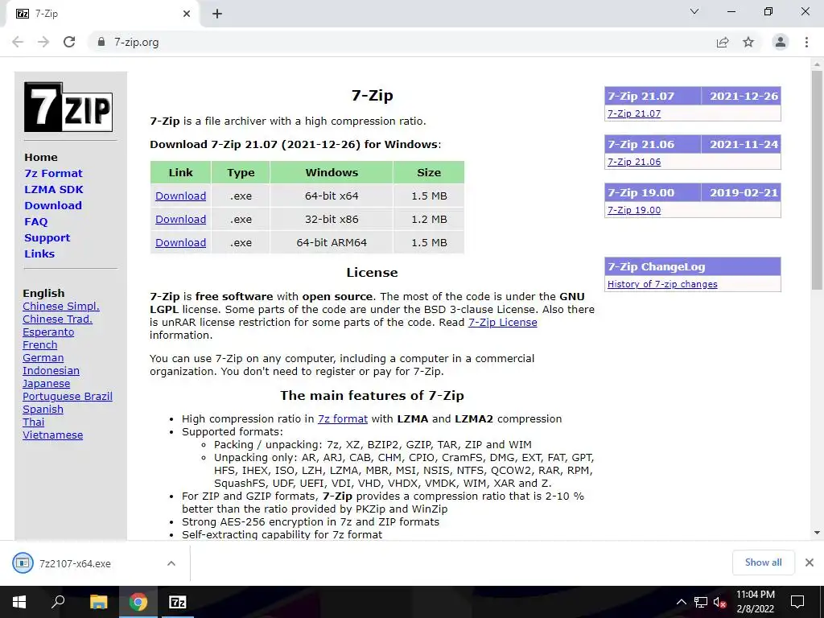
Task: Read the 7-Zip License link
Action: coord(502,322)
